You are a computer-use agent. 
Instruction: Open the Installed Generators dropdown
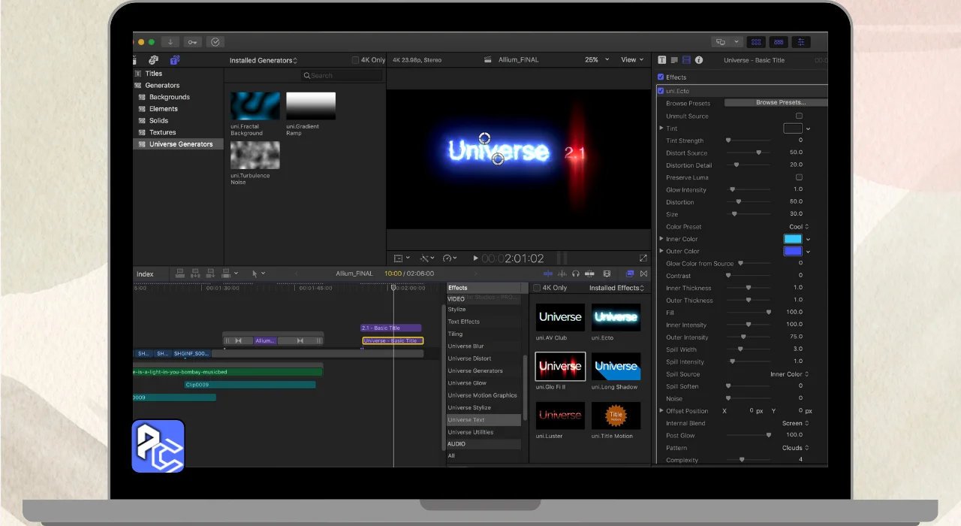pyautogui.click(x=263, y=60)
